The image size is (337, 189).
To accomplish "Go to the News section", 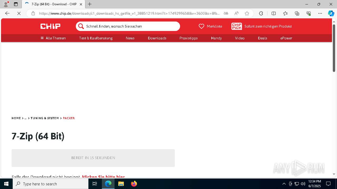I will pos(130,38).
